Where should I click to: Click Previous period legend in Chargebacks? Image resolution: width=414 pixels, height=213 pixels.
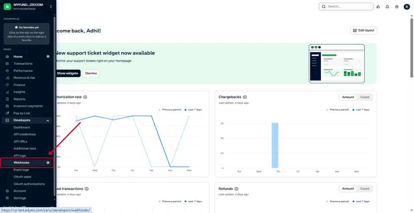point(337,110)
